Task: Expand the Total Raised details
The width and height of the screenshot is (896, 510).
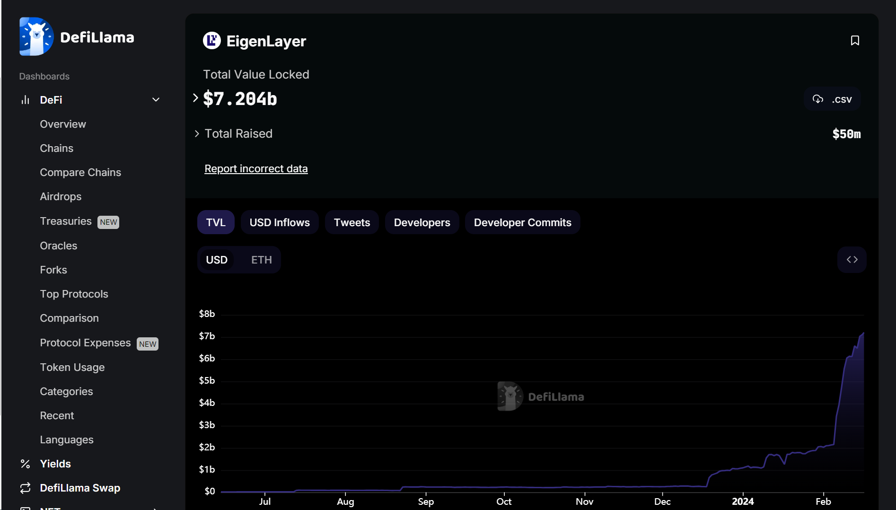Action: coord(197,134)
